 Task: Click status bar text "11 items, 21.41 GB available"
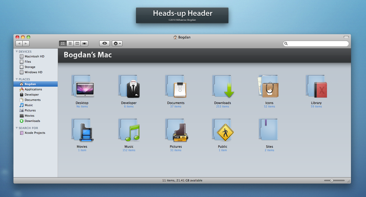point(182,181)
